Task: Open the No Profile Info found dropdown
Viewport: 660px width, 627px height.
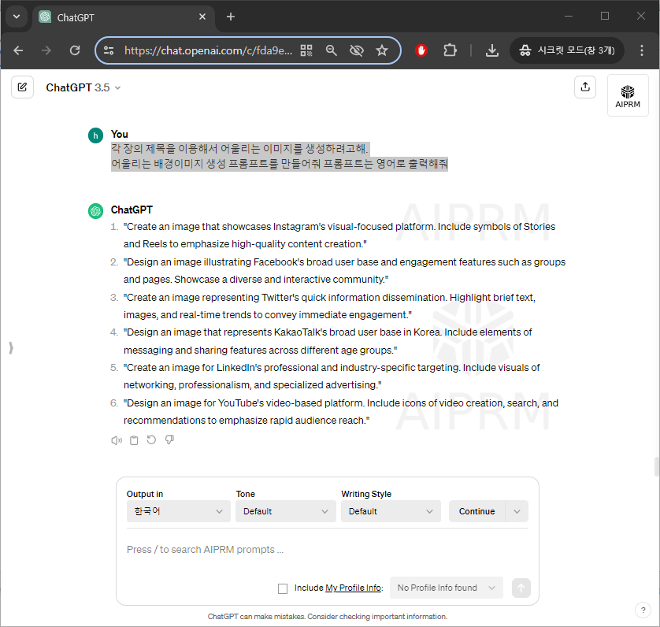Action: tap(447, 588)
